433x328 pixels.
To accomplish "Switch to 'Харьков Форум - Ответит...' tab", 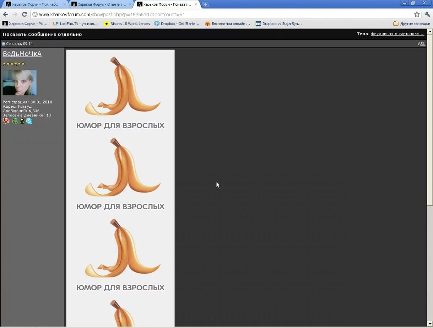I will coord(101,4).
